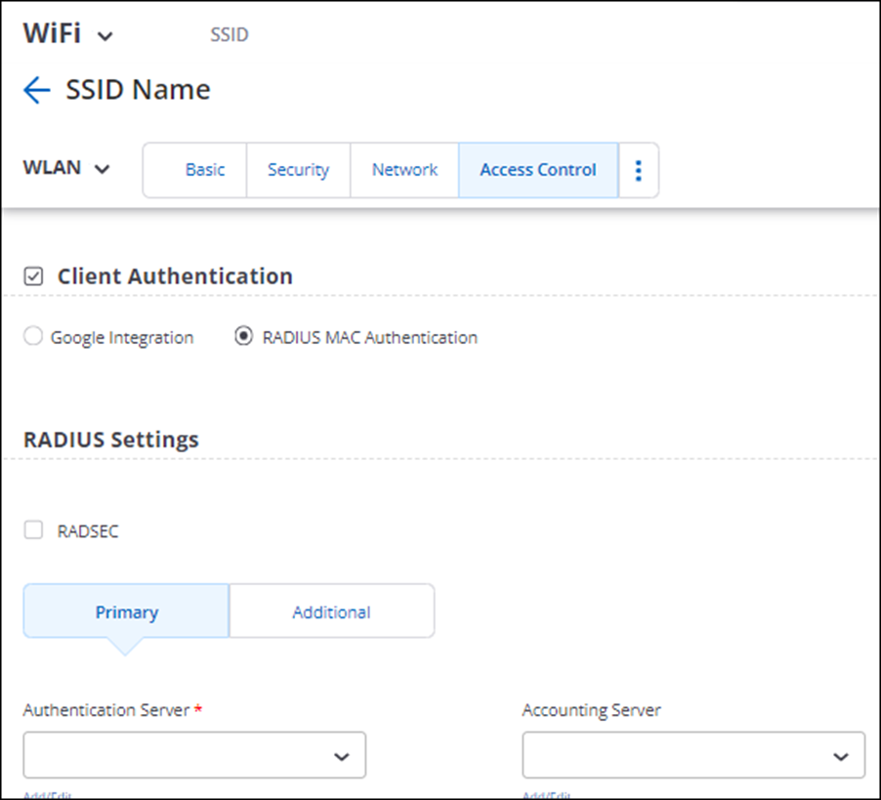Enable the RADSEC checkbox
Image resolution: width=881 pixels, height=800 pixels.
32,529
